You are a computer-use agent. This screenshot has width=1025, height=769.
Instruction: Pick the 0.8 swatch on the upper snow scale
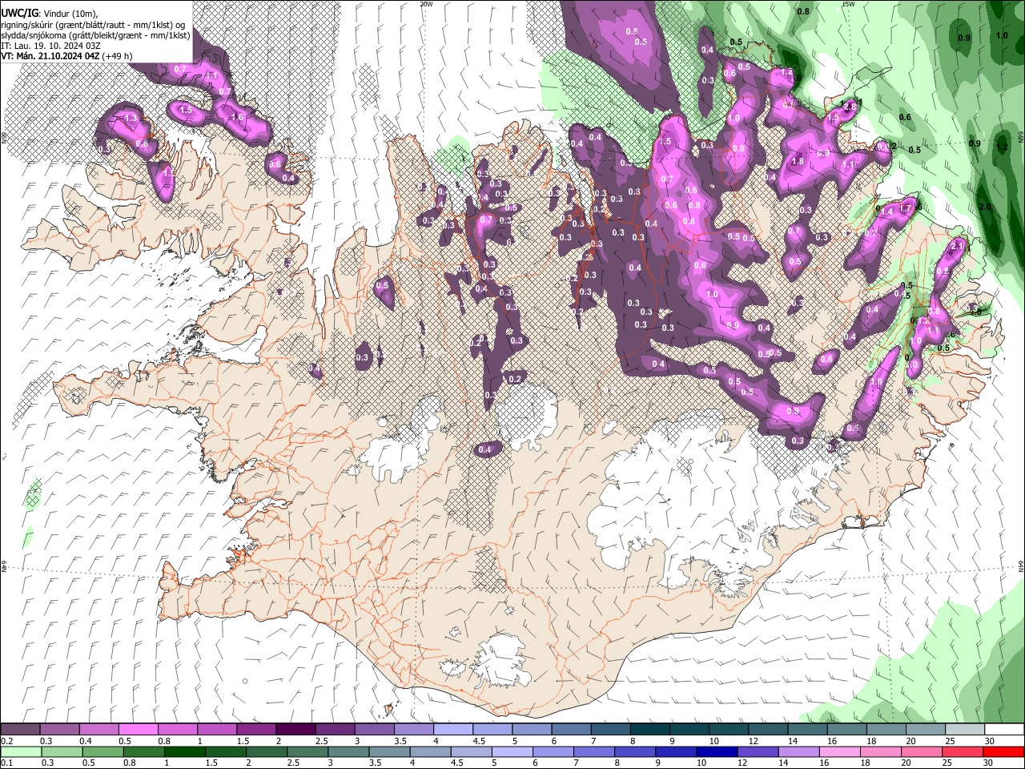[x=177, y=730]
